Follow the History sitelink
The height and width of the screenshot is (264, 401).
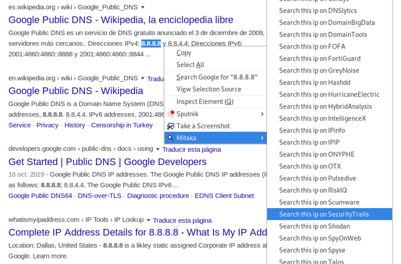pyautogui.click(x=75, y=125)
